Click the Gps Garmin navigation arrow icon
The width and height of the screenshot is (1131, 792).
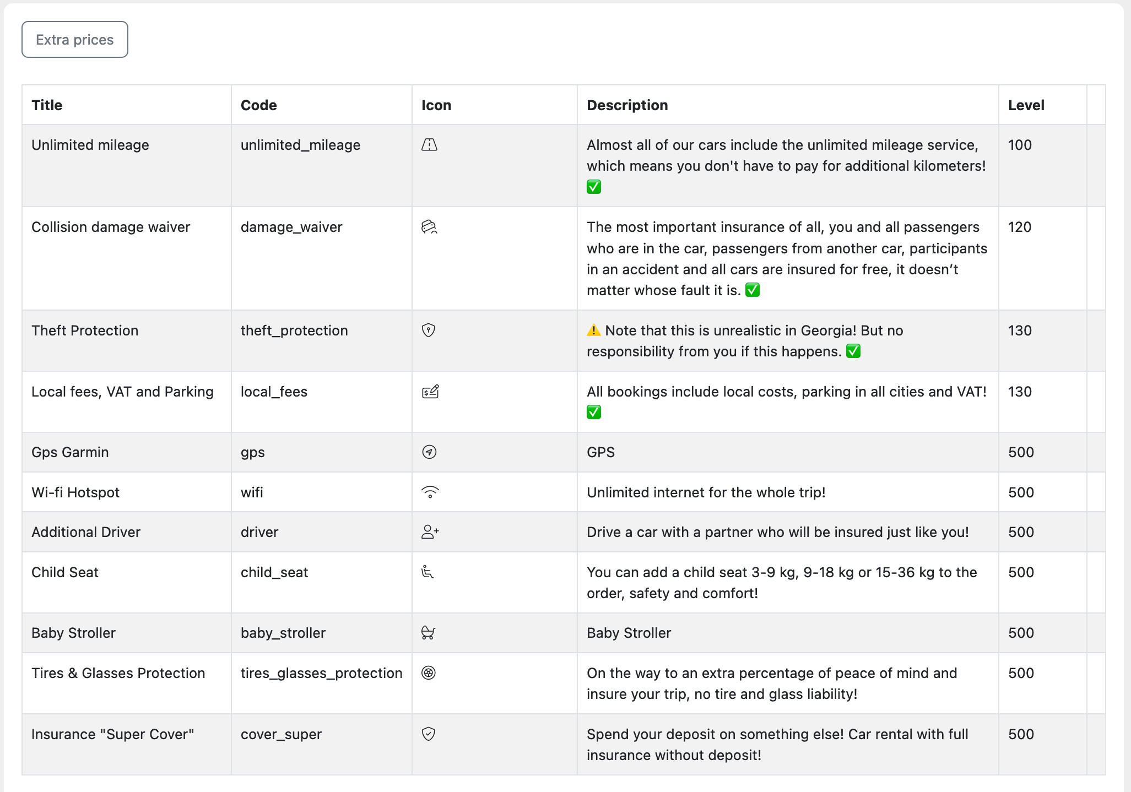[x=429, y=452]
